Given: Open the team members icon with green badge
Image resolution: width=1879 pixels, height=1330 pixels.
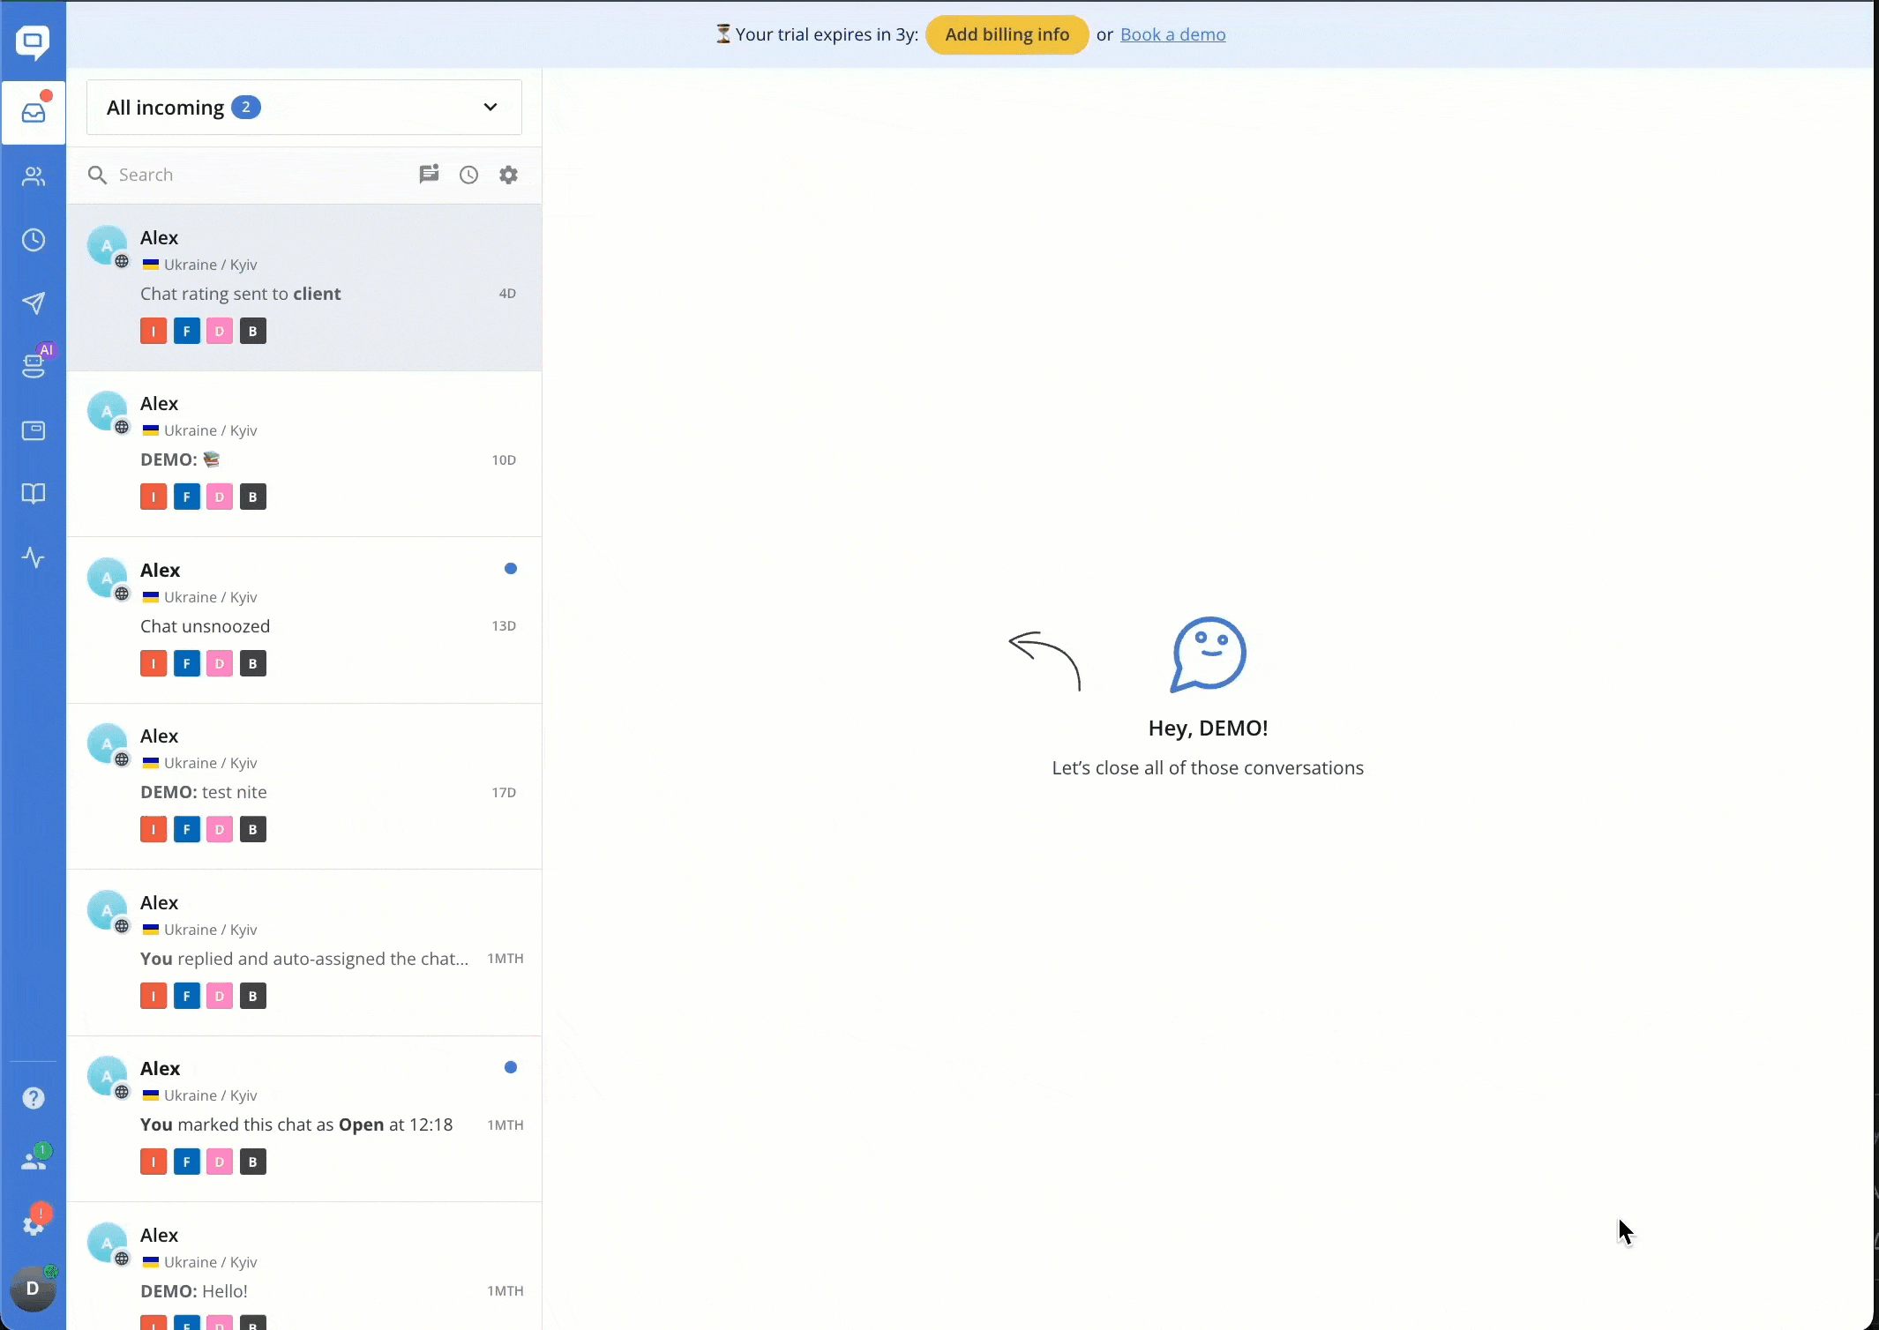Looking at the screenshot, I should point(34,1161).
